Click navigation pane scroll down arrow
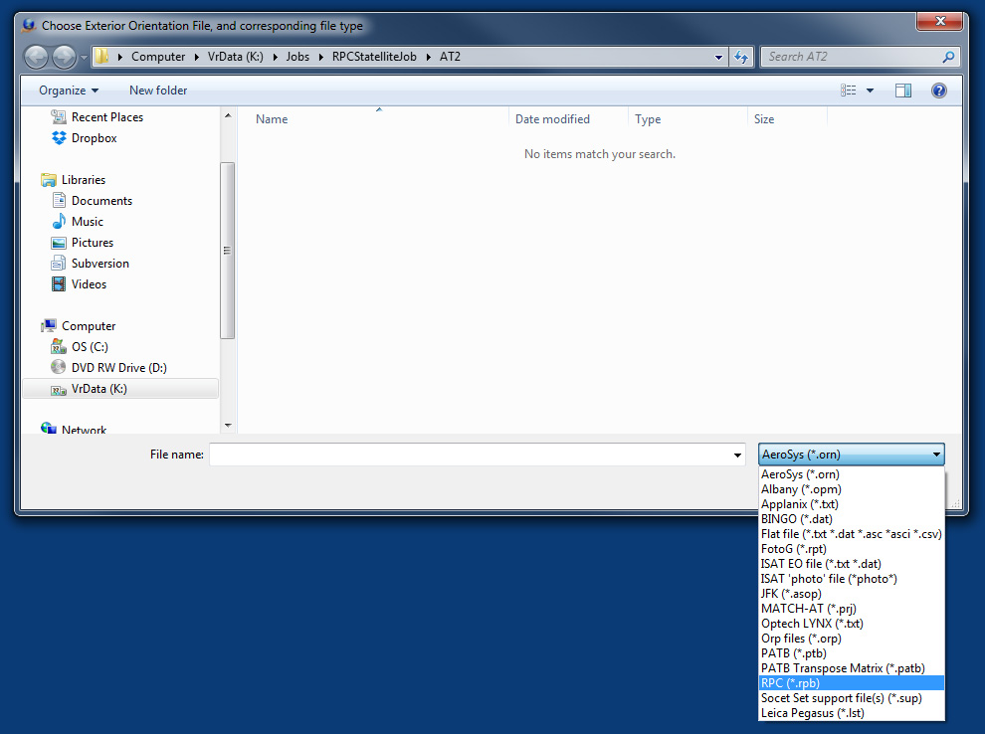Image resolution: width=985 pixels, height=734 pixels. click(x=228, y=425)
